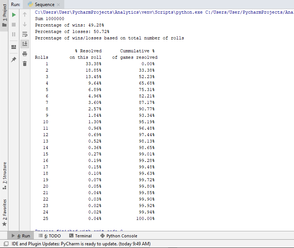This screenshot has width=294, height=248.
Task: Toggle Soft-Wrap for console output
Action: point(25,34)
